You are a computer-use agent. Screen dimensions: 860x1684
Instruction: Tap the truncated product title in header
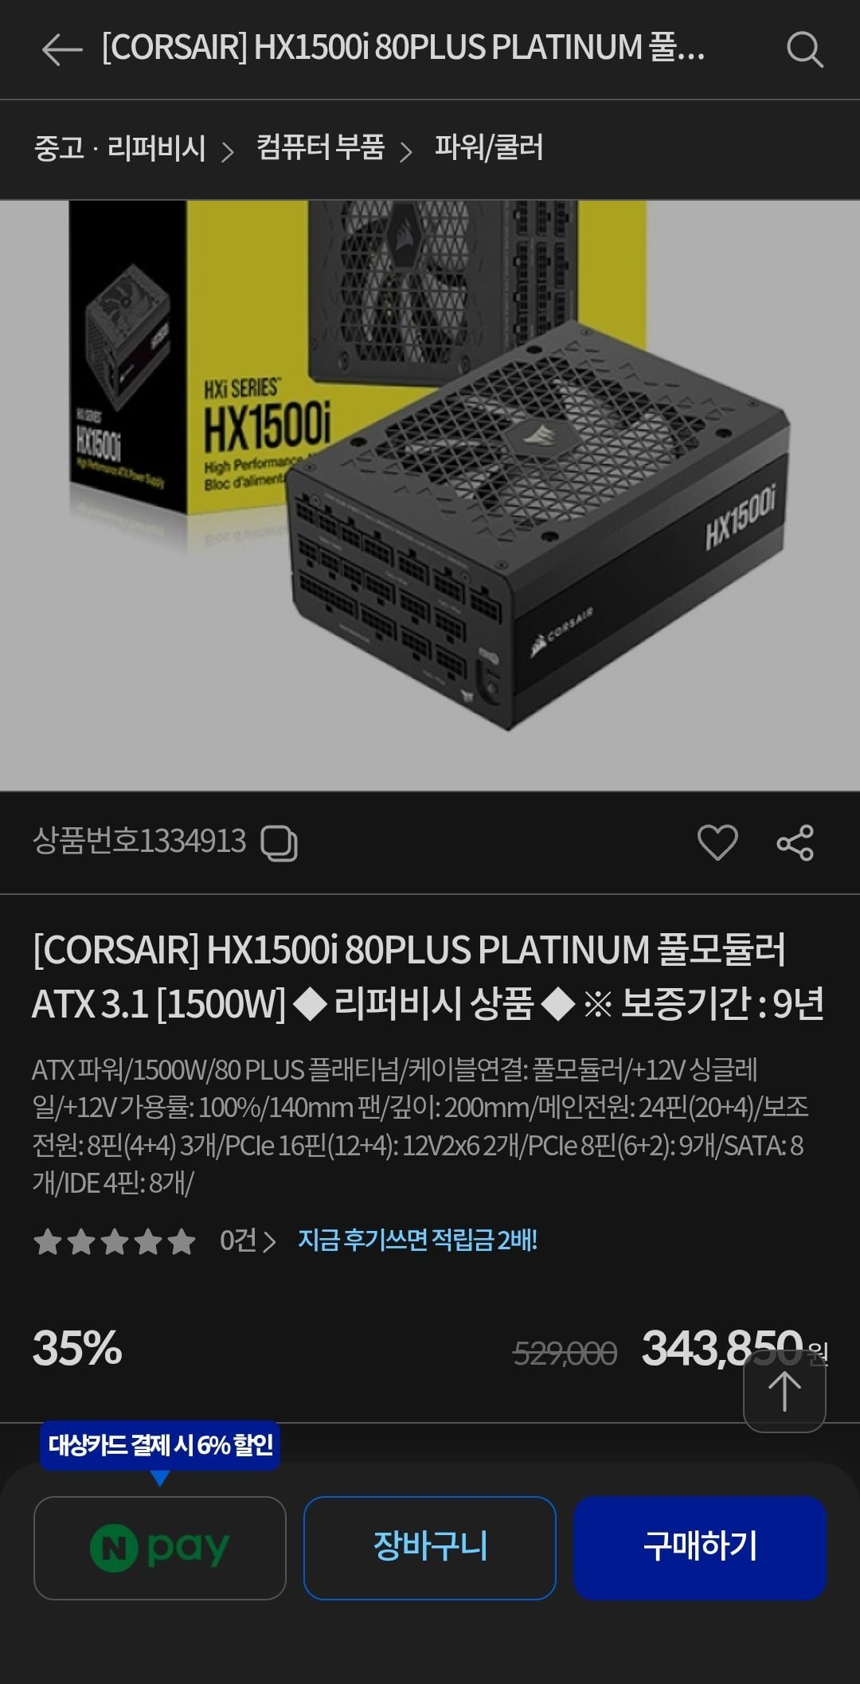tap(403, 48)
